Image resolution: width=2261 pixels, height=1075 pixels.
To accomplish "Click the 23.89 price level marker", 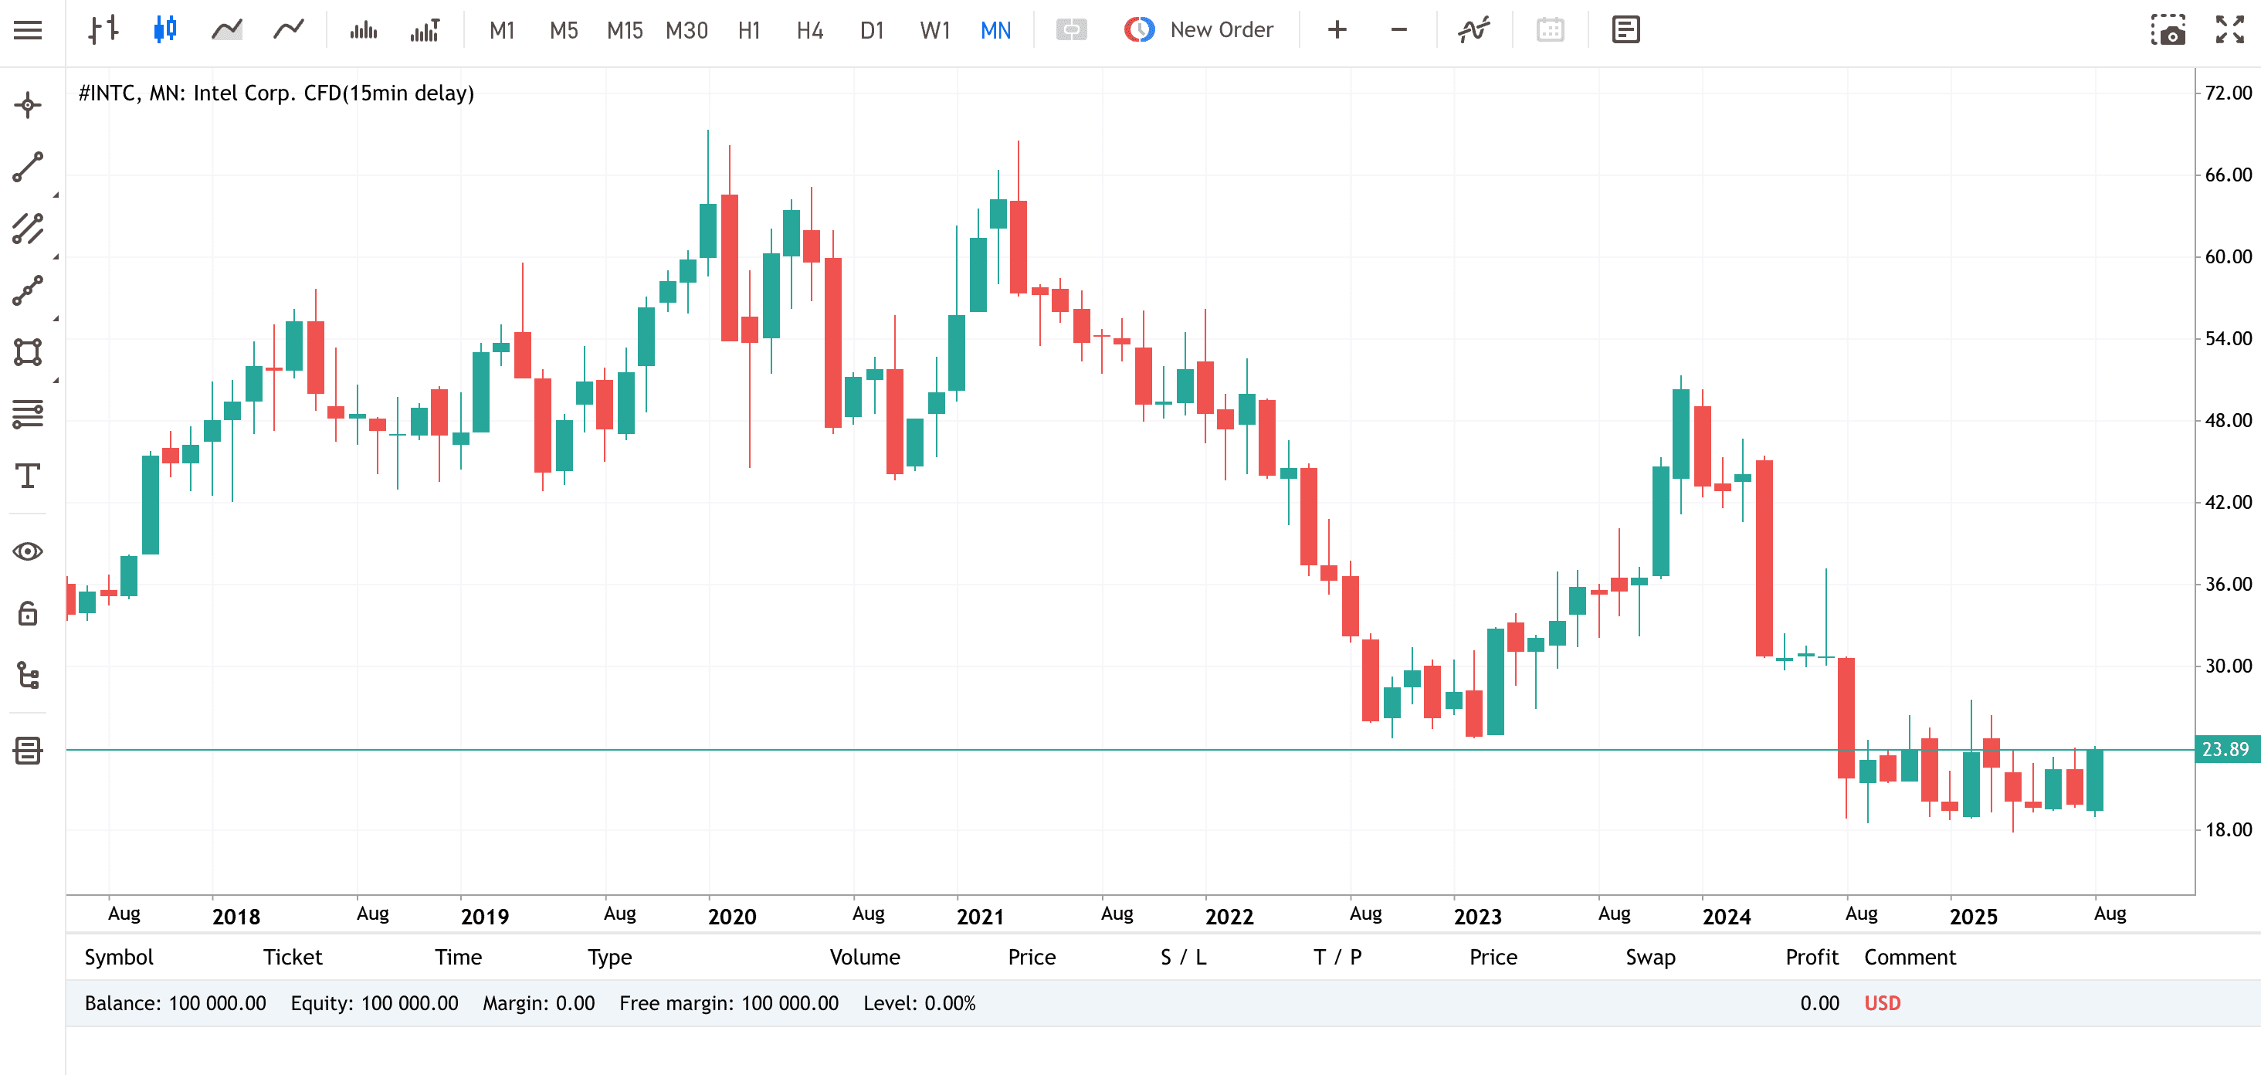I will 2227,749.
